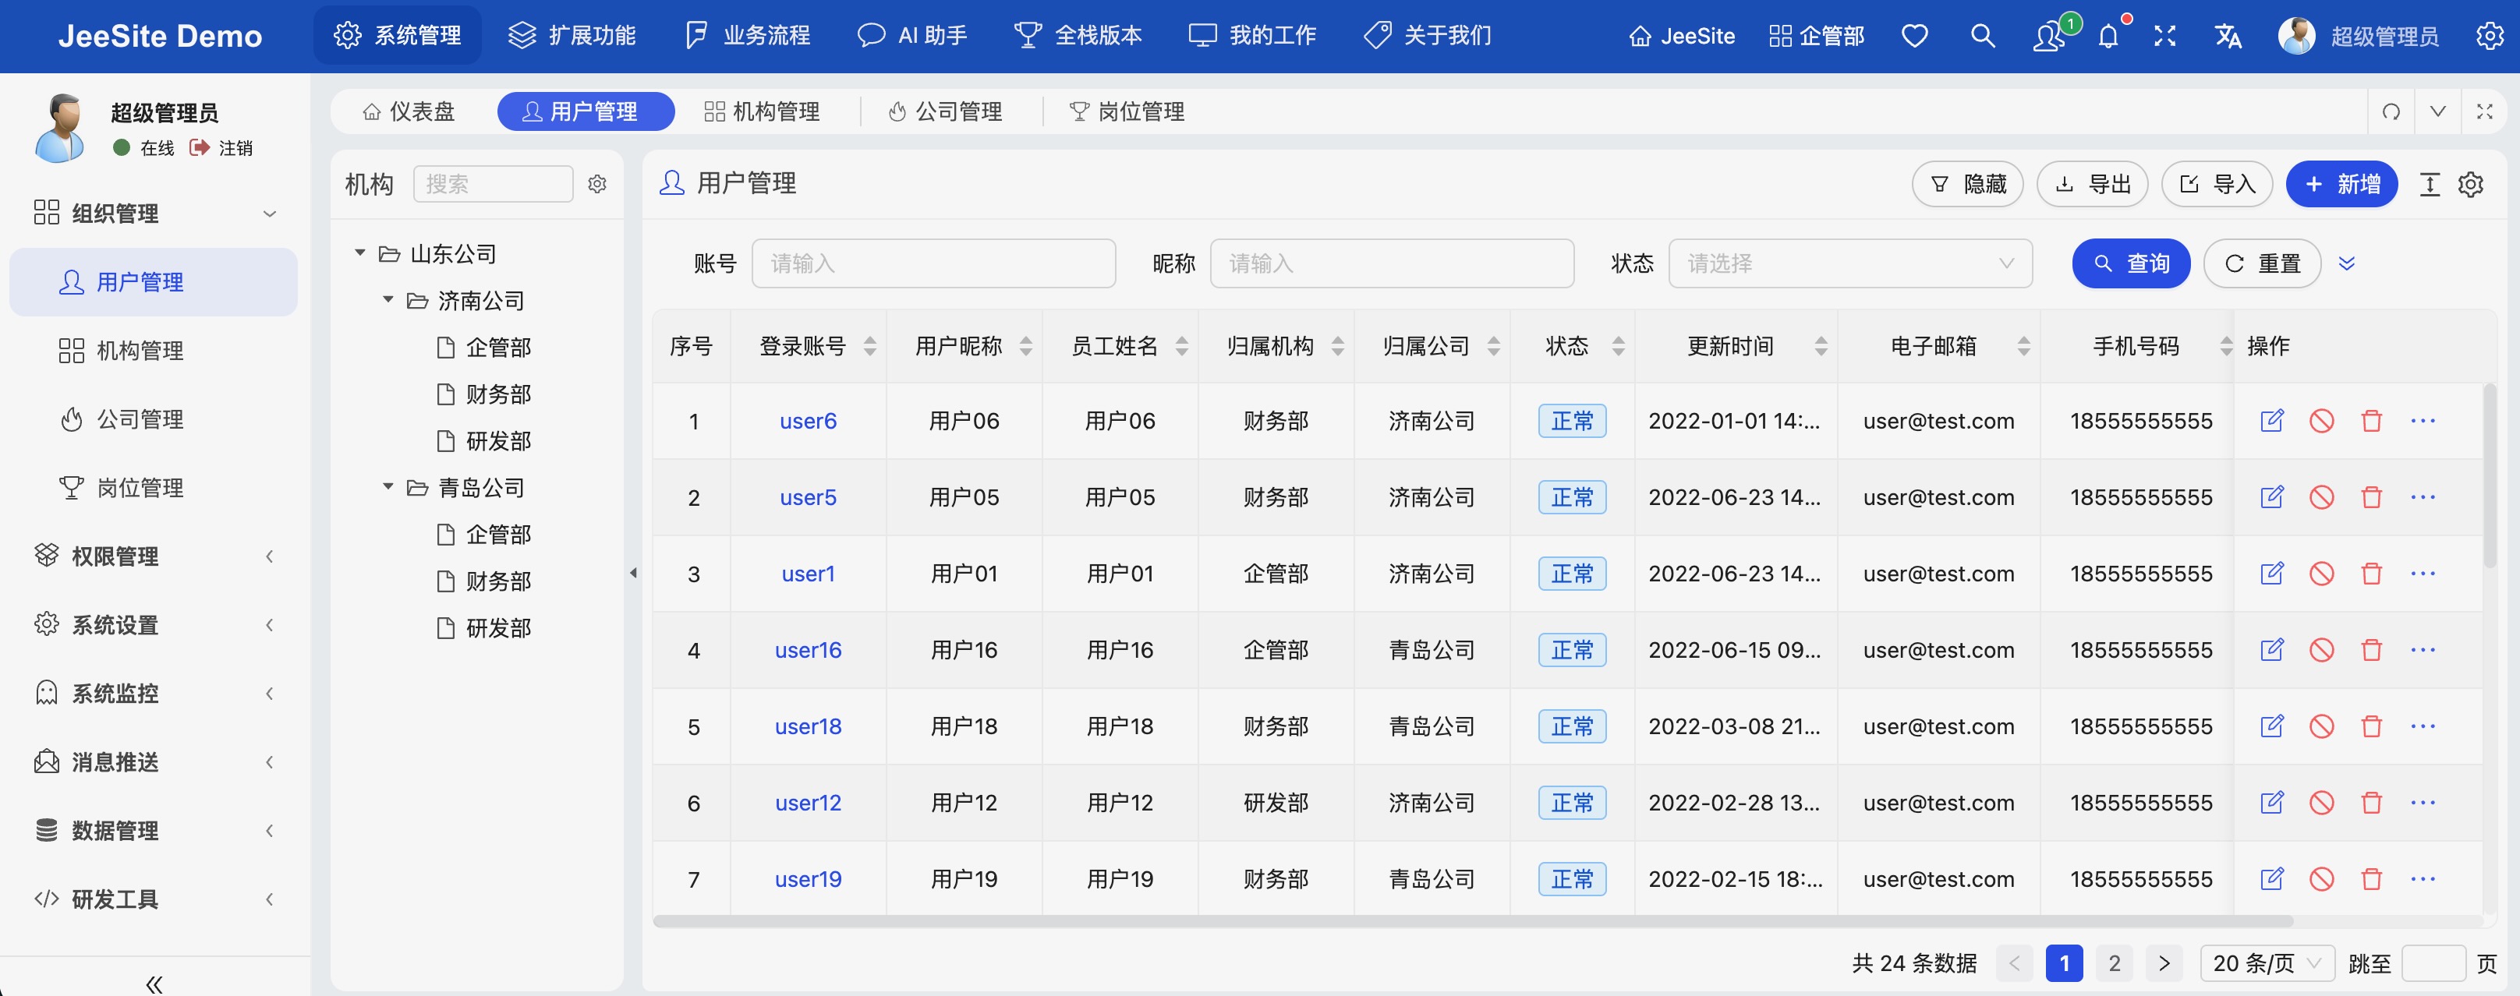Disable user5 with the block icon
The width and height of the screenshot is (2520, 996).
(2323, 496)
